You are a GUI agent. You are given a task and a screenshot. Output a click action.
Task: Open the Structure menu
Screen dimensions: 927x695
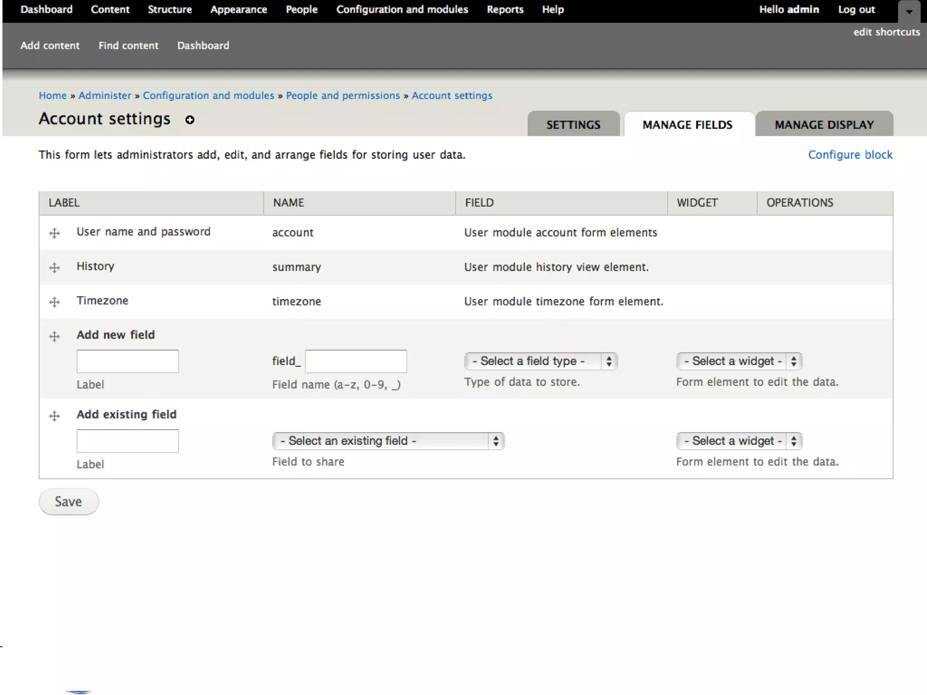(170, 10)
